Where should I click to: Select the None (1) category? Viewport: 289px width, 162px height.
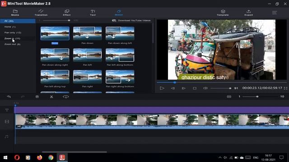(x=10, y=27)
